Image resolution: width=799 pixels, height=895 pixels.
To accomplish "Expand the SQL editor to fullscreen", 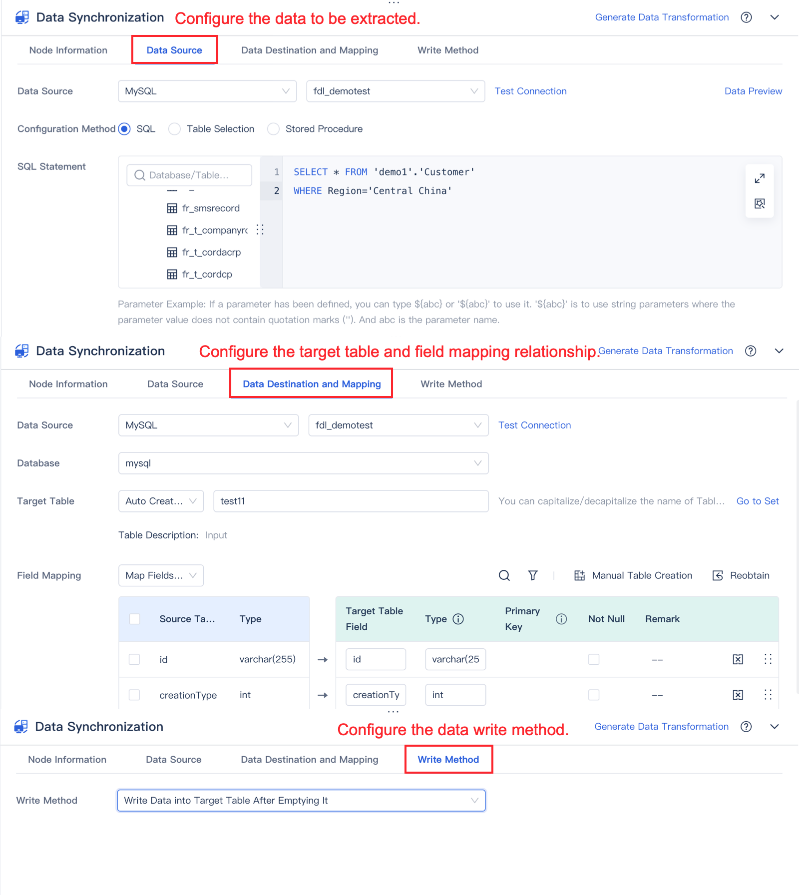I will click(x=760, y=178).
